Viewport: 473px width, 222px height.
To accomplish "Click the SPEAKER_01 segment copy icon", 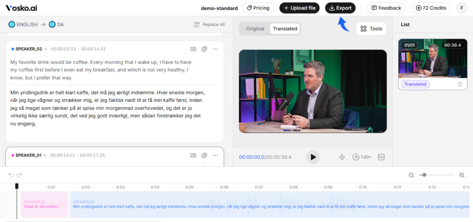I will click(x=204, y=156).
